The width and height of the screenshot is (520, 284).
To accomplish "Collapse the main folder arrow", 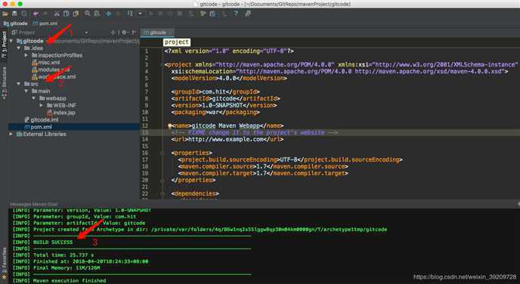I will [26, 91].
